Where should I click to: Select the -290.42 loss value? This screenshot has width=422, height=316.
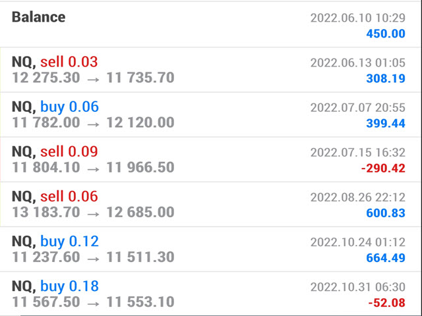(383, 169)
